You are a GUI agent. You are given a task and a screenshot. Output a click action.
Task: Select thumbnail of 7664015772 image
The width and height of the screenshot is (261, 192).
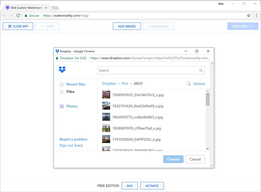tap(106, 117)
